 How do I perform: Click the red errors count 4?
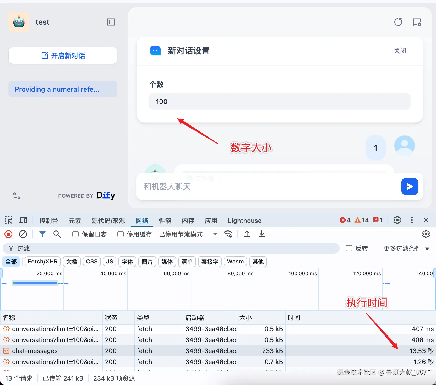345,220
